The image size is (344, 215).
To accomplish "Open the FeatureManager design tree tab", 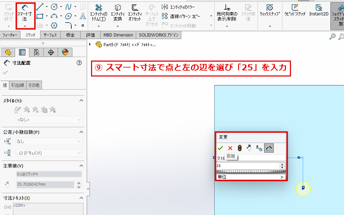I will [x=8, y=52].
